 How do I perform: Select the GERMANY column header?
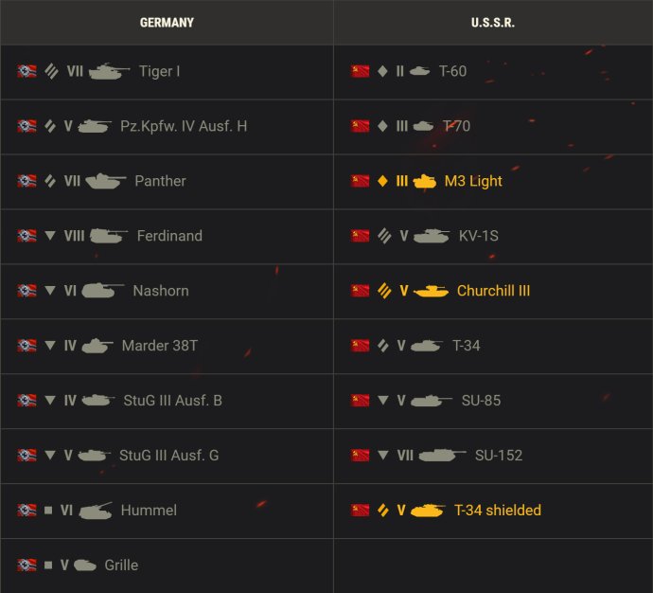[x=167, y=23]
